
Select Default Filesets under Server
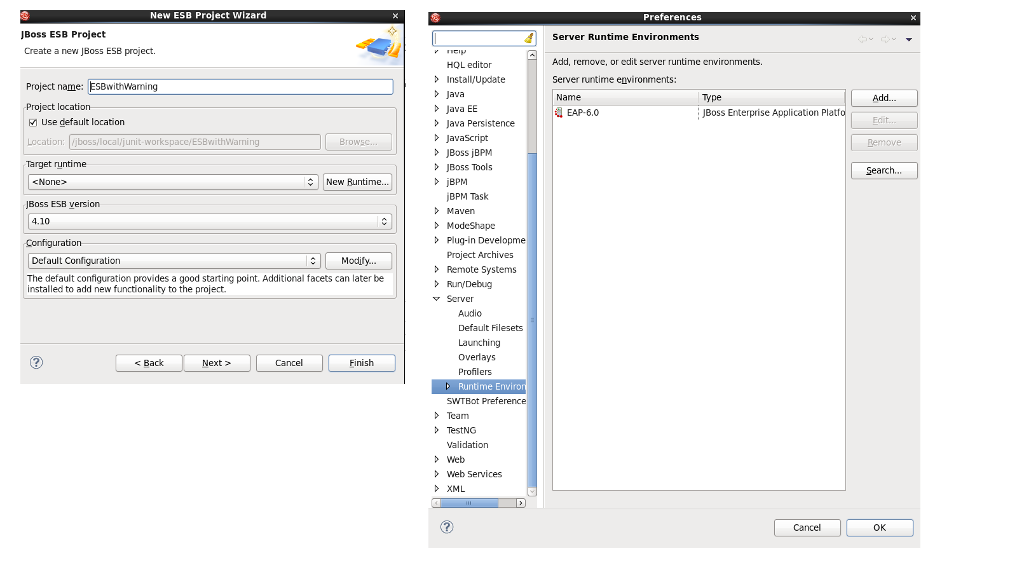click(x=491, y=328)
